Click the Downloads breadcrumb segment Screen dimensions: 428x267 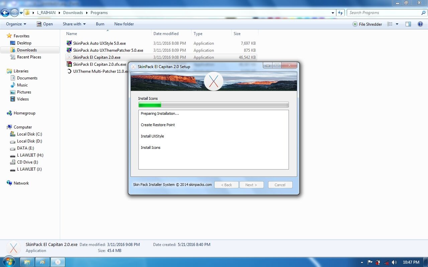tap(73, 13)
